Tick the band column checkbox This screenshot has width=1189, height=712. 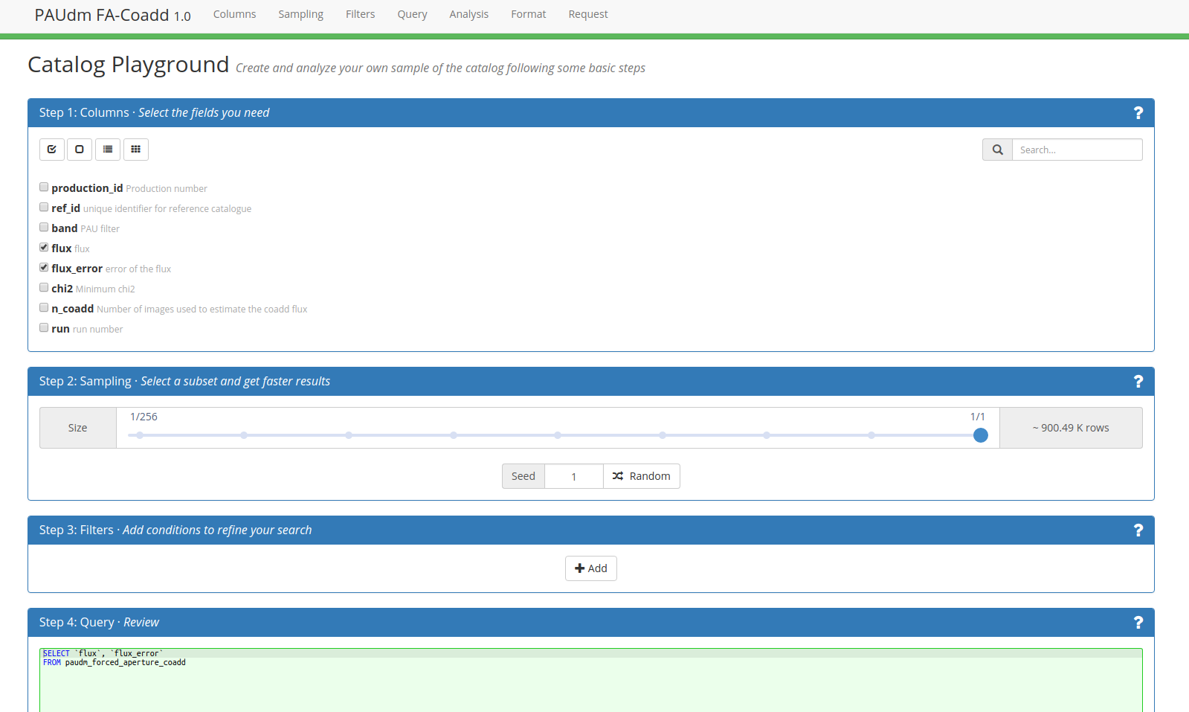(44, 228)
